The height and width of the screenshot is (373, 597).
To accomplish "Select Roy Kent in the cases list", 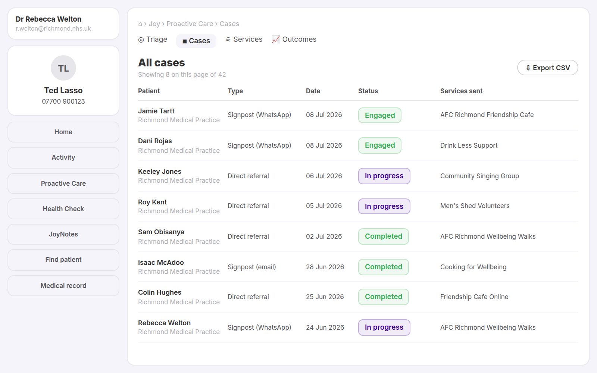I will click(152, 202).
